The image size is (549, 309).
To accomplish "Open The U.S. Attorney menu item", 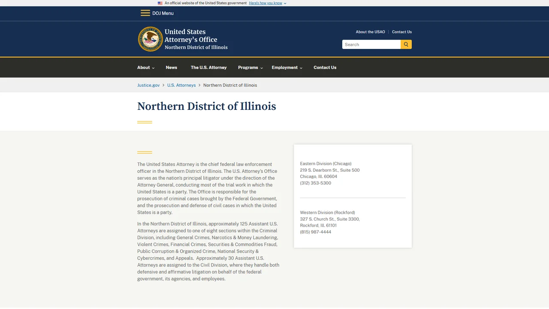I will pos(209,67).
